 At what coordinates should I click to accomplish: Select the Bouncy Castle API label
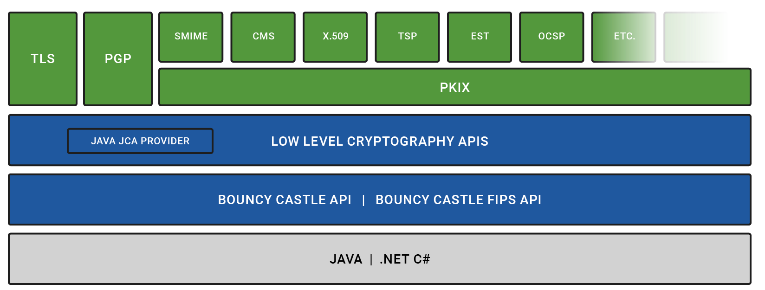tap(285, 200)
